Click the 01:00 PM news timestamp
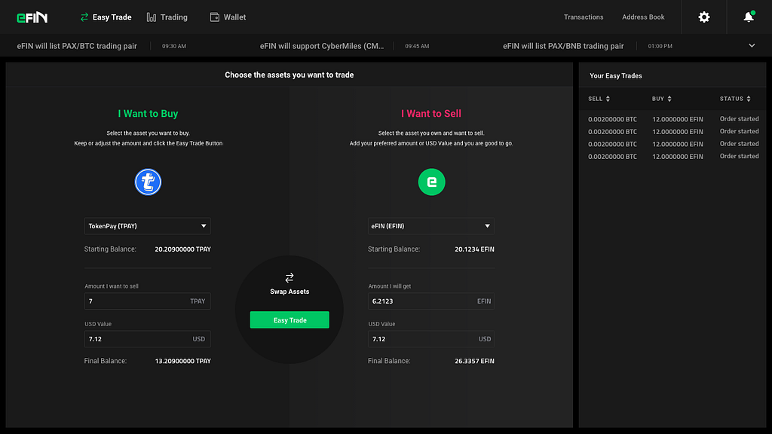Viewport: 772px width, 434px height. pyautogui.click(x=660, y=46)
